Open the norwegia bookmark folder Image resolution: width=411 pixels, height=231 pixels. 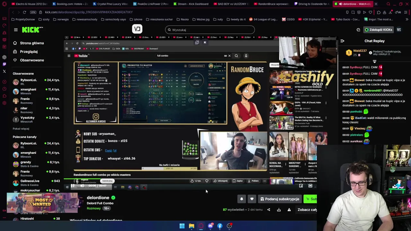[60, 19]
